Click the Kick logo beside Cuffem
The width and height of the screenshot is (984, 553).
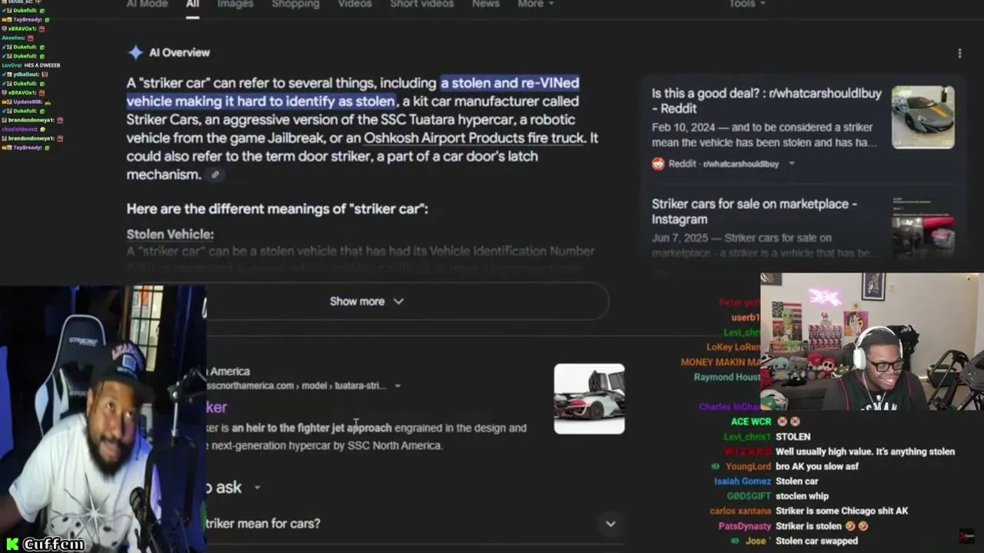12,544
